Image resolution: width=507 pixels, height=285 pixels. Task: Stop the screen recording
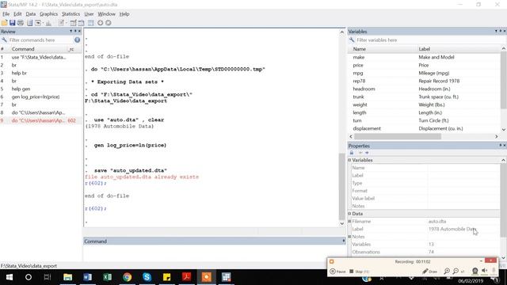click(x=359, y=272)
